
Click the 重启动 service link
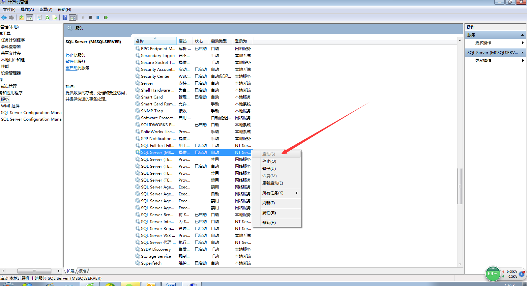(72, 68)
